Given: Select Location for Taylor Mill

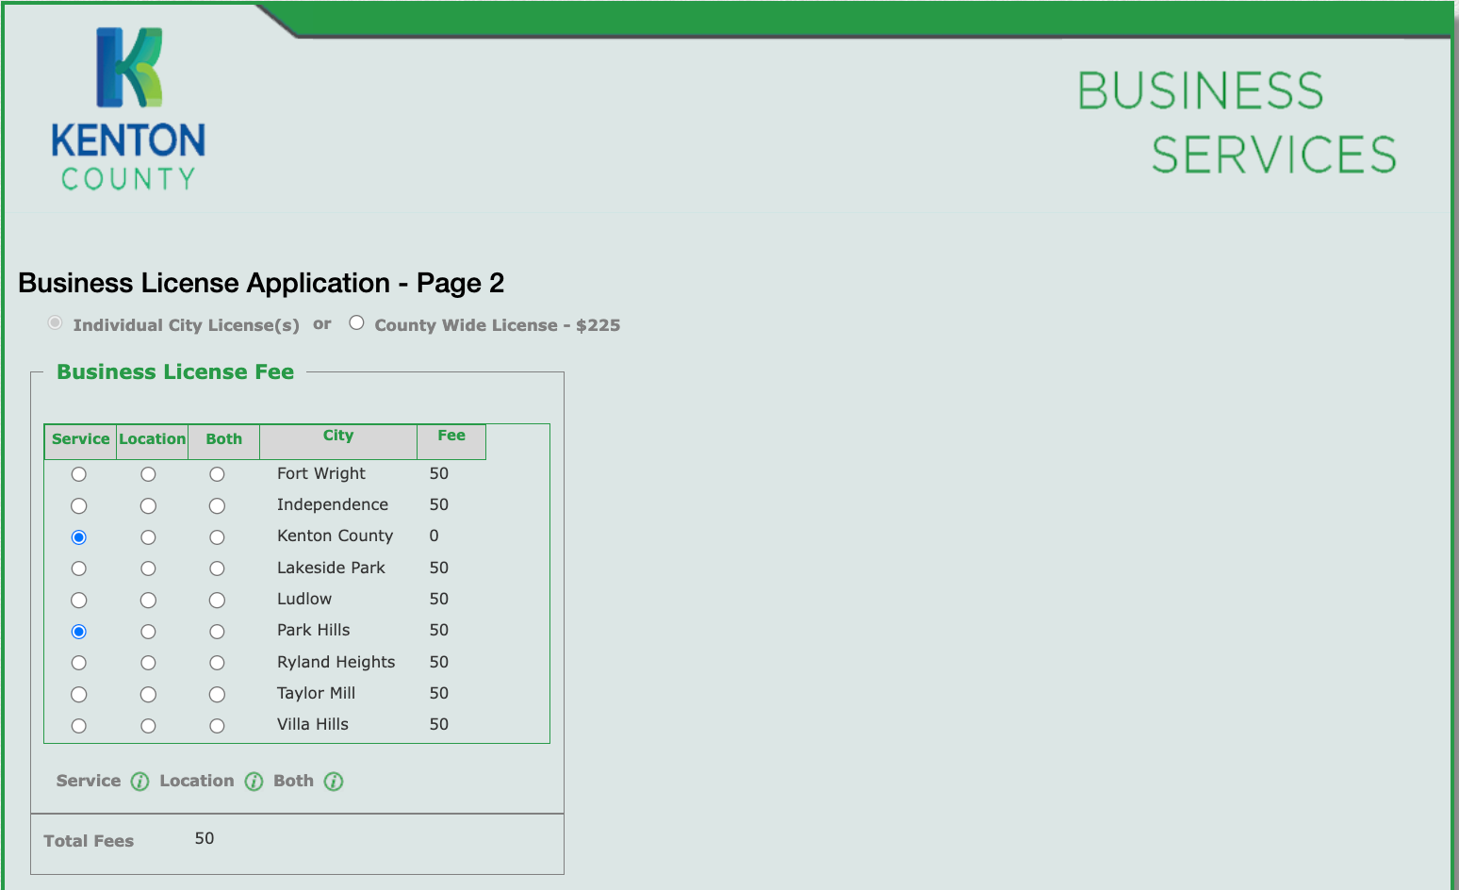Looking at the screenshot, I should (x=148, y=695).
